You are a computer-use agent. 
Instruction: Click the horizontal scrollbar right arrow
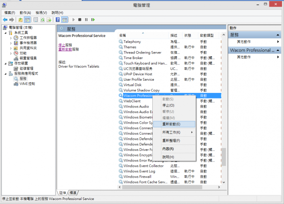219,187
